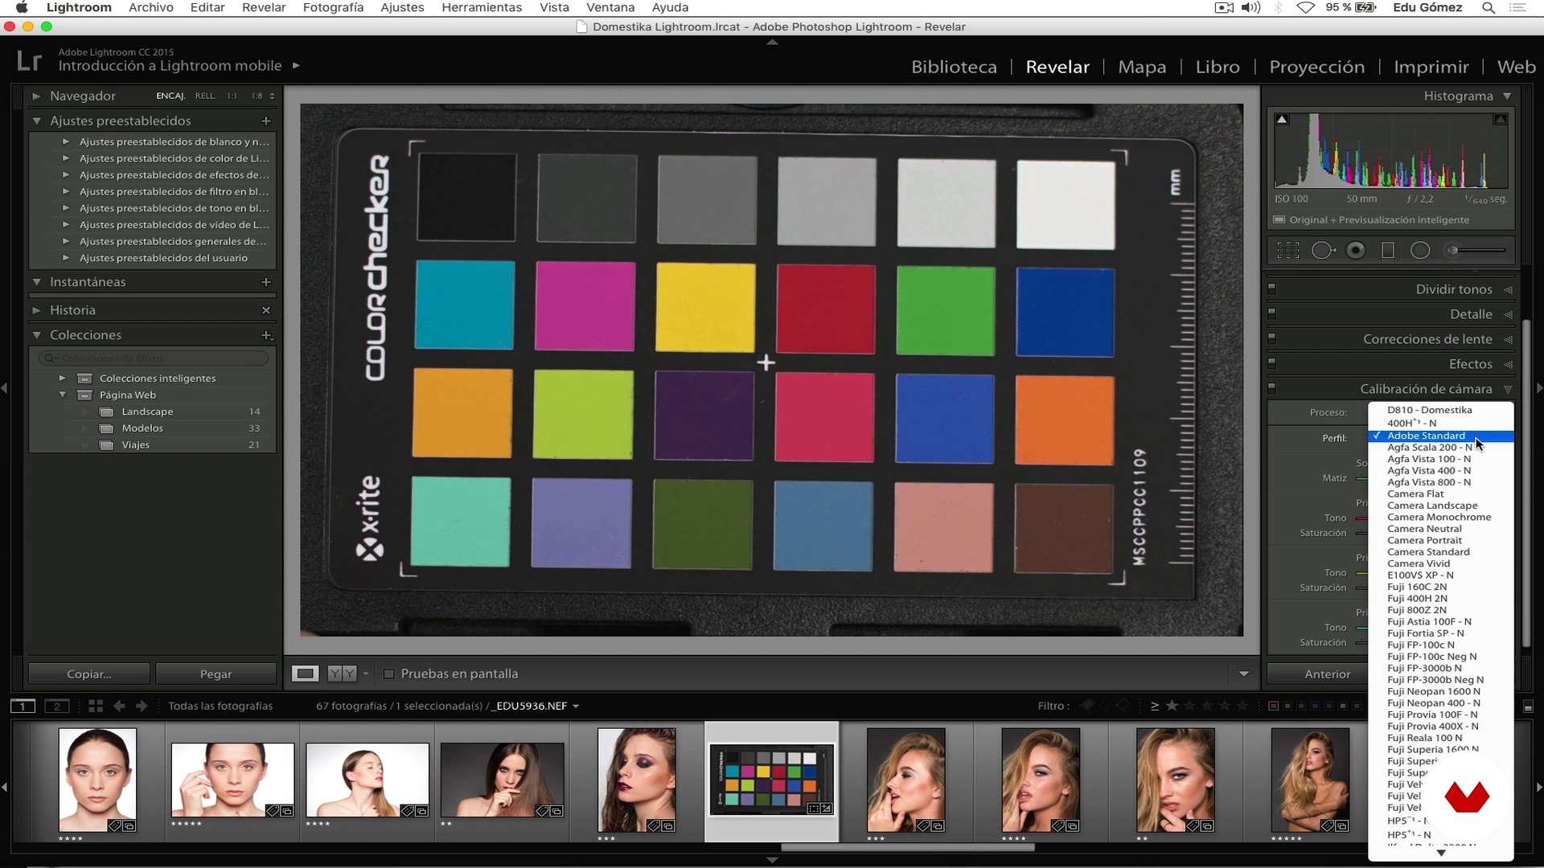Filter photos by first star rating
The image size is (1544, 868).
pyautogui.click(x=1172, y=706)
